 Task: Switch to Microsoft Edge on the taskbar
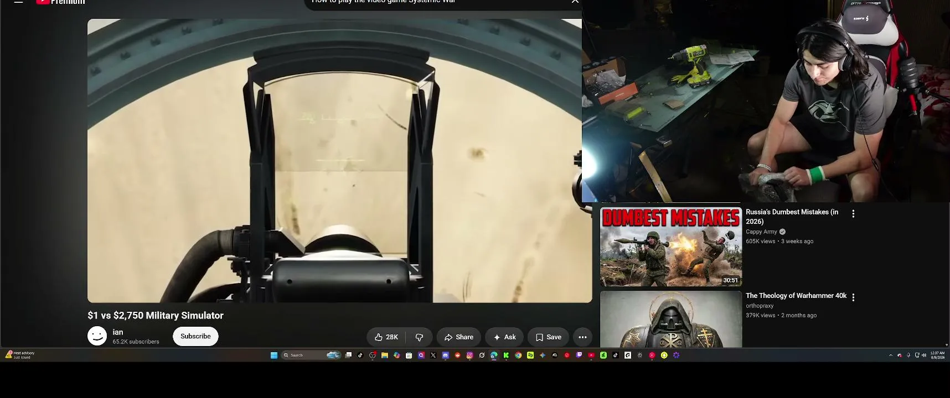494,355
